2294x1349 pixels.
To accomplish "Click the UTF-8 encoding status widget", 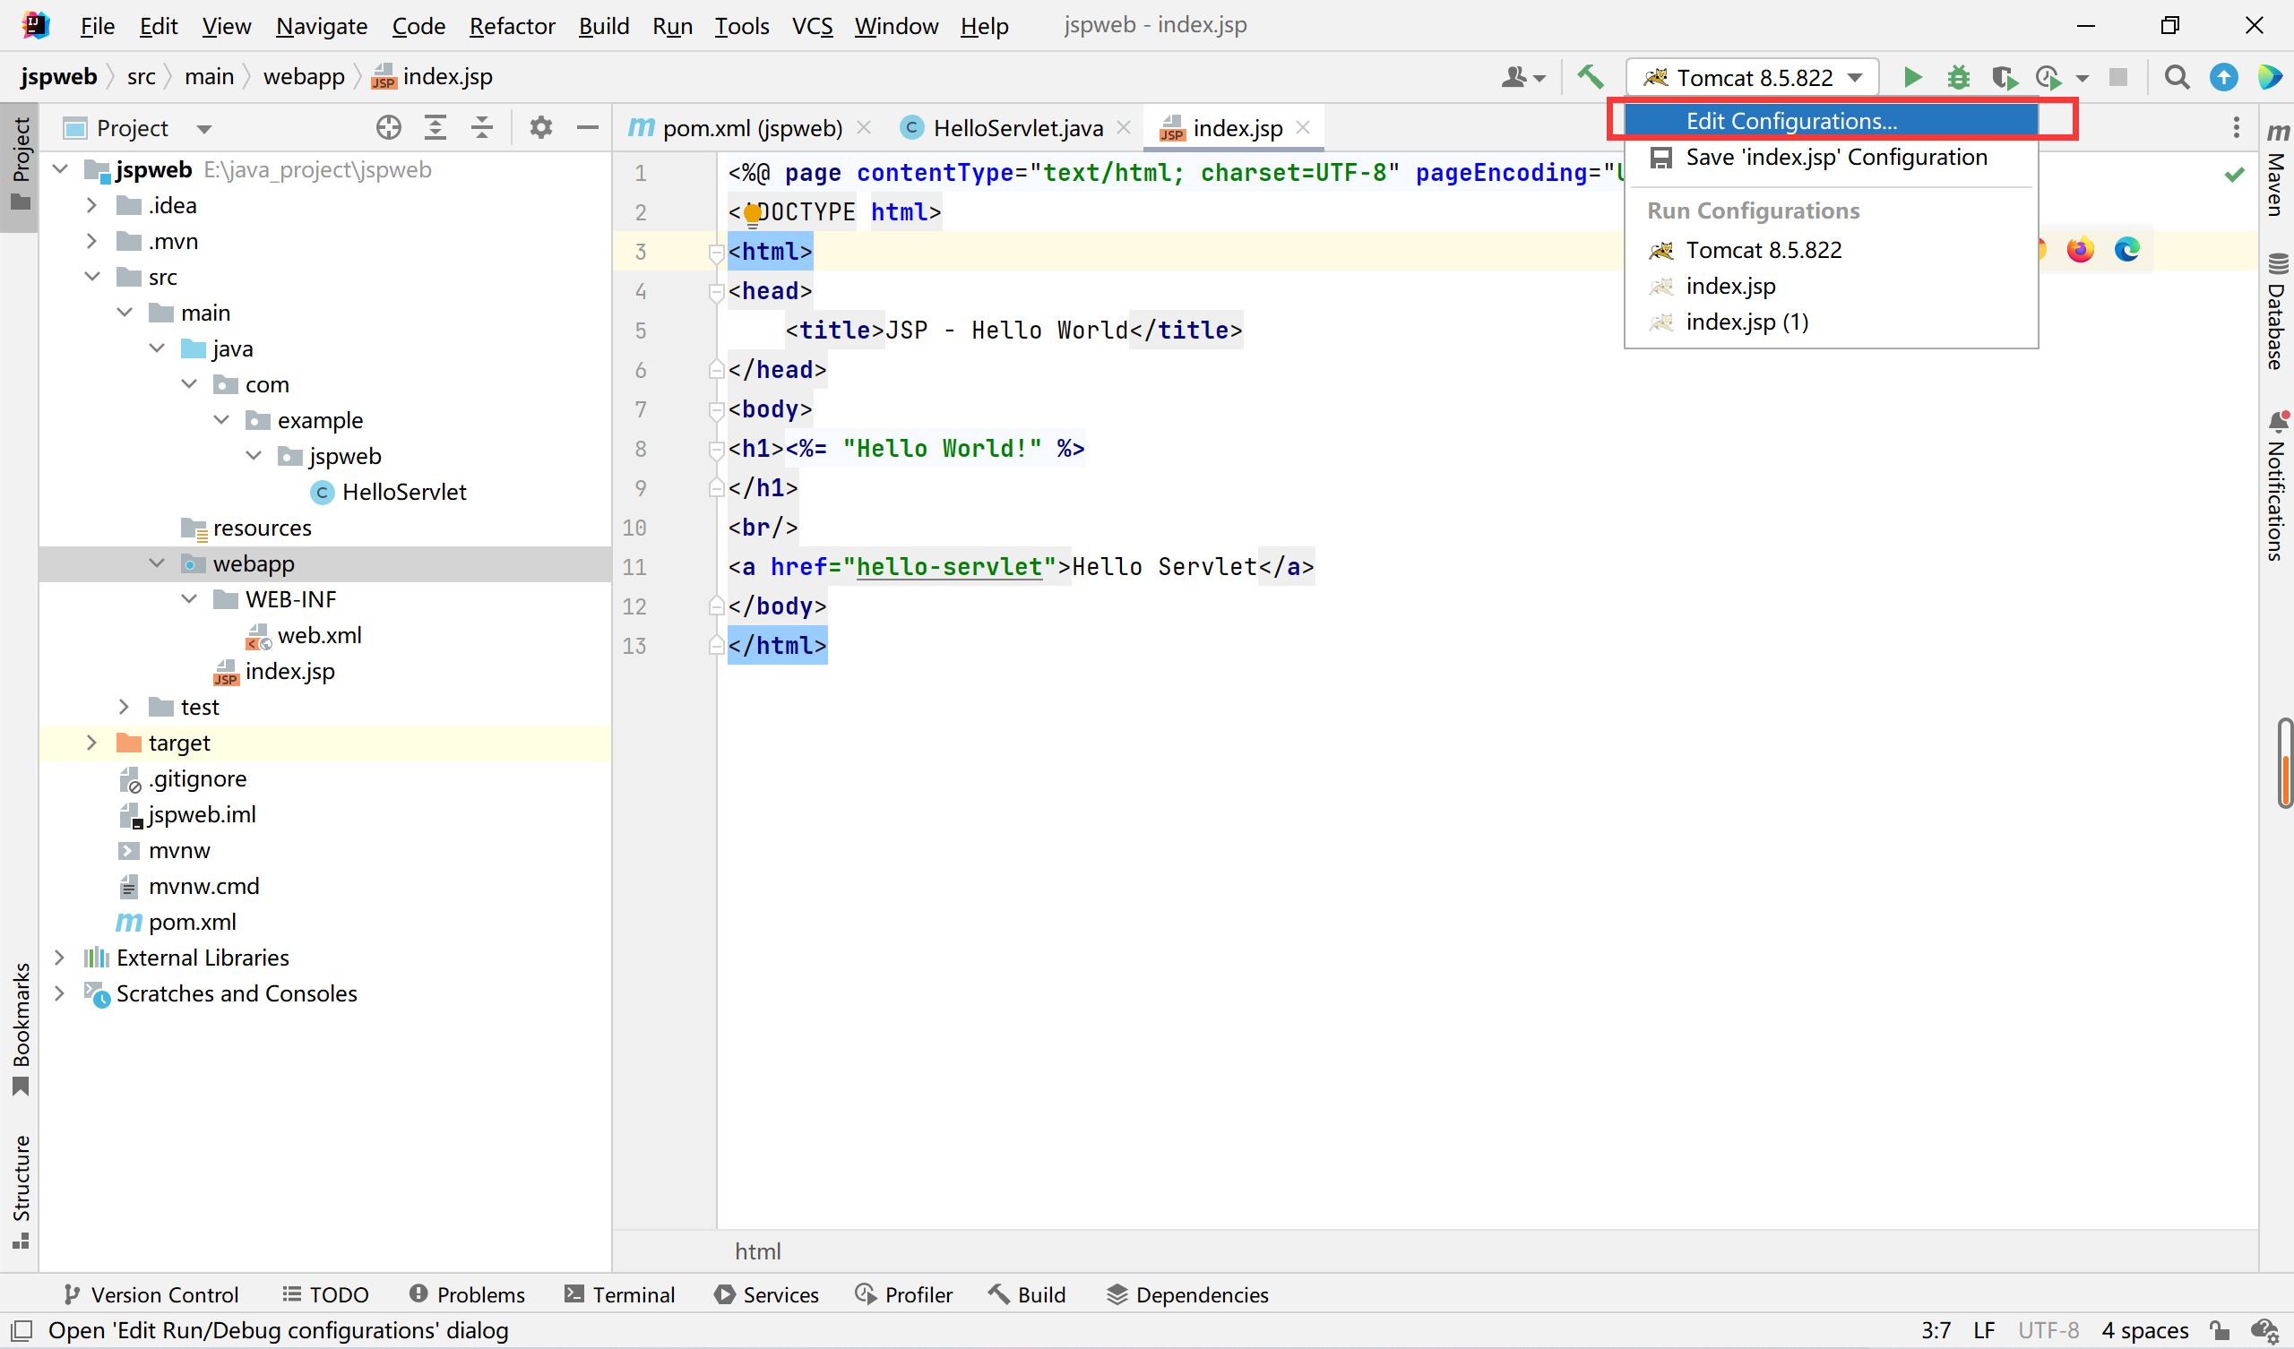I will (2048, 1330).
